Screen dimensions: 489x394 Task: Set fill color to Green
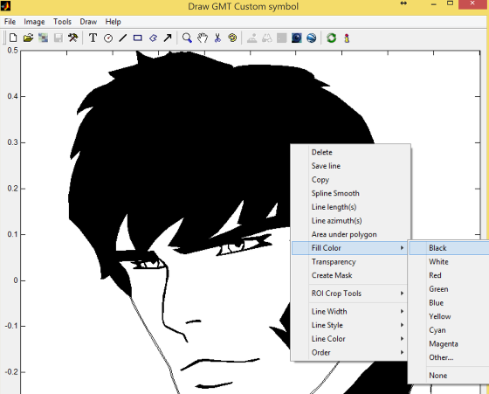(449, 289)
